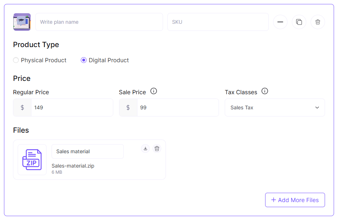
Task: Select Physical Product radio button
Action: click(x=16, y=60)
